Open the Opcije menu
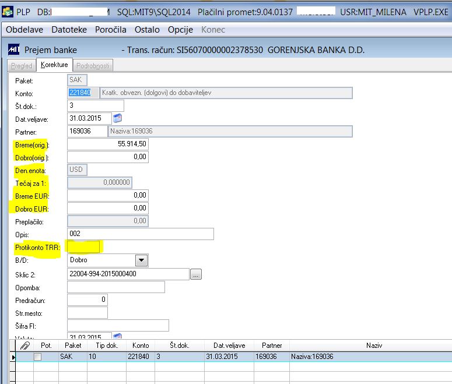Viewport: 452px width, 384px height. coord(180,30)
